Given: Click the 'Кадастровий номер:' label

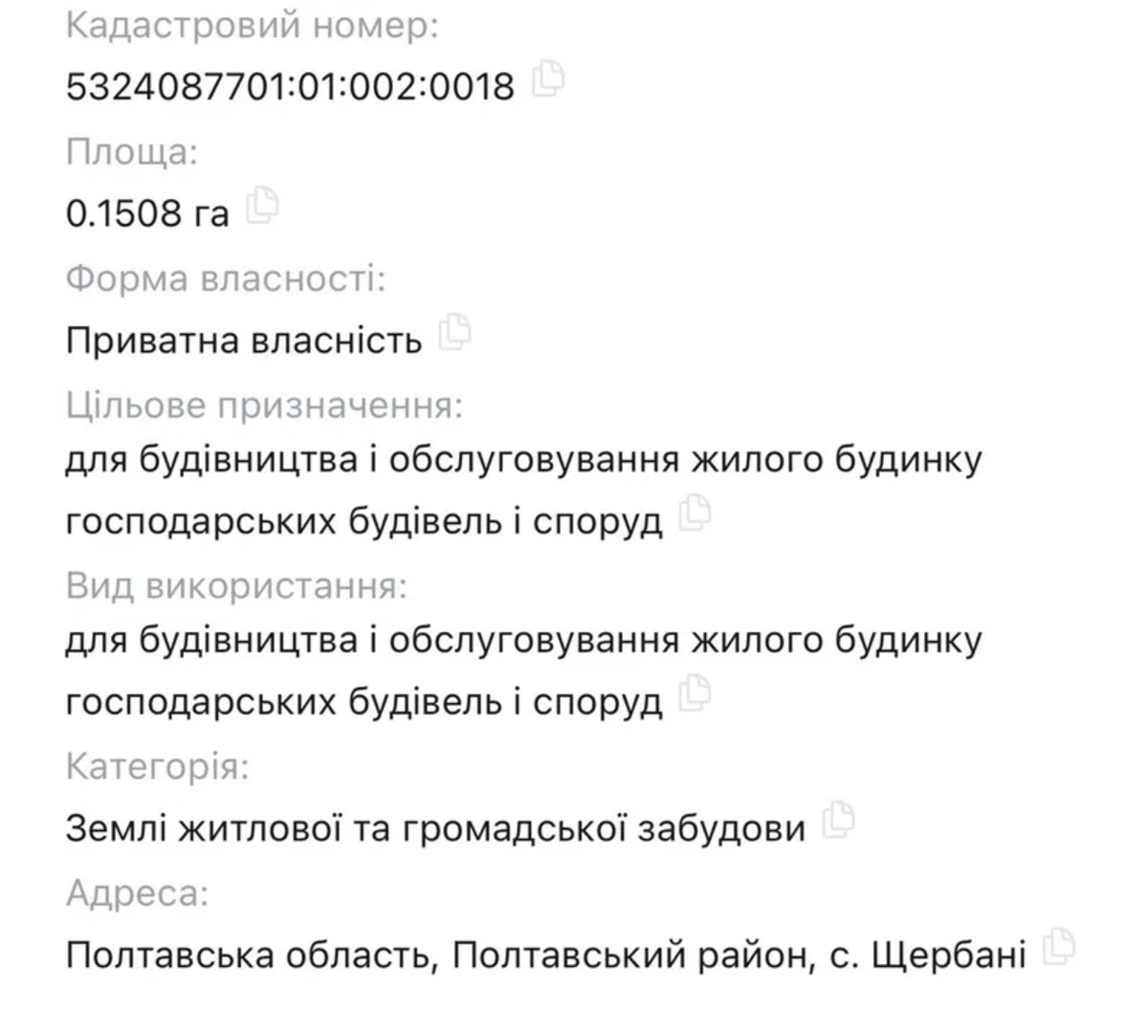Looking at the screenshot, I should pos(253,26).
